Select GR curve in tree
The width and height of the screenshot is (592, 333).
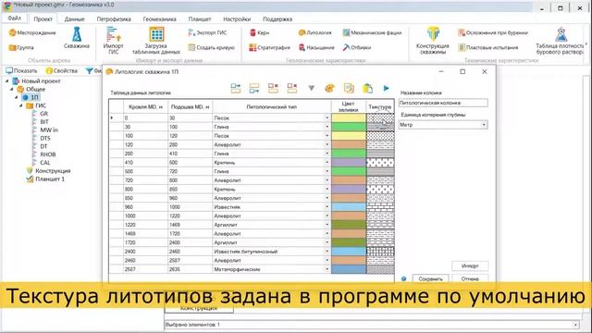tap(44, 114)
